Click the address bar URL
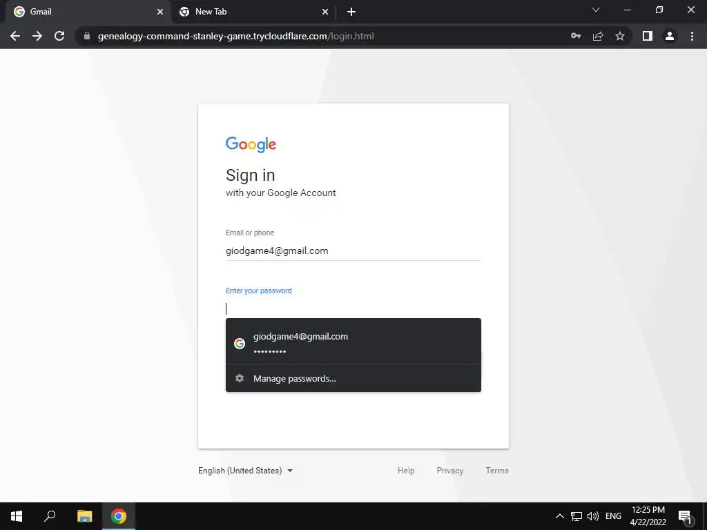The height and width of the screenshot is (530, 707). (236, 36)
